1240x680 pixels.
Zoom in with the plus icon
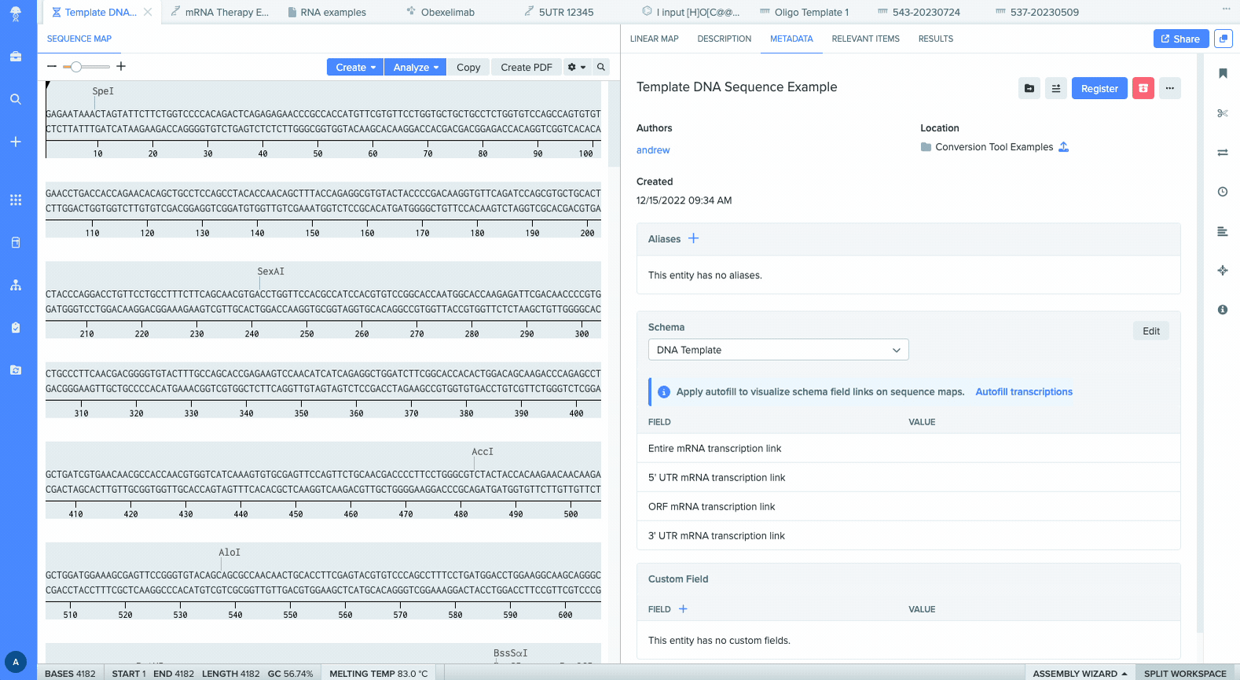point(121,67)
